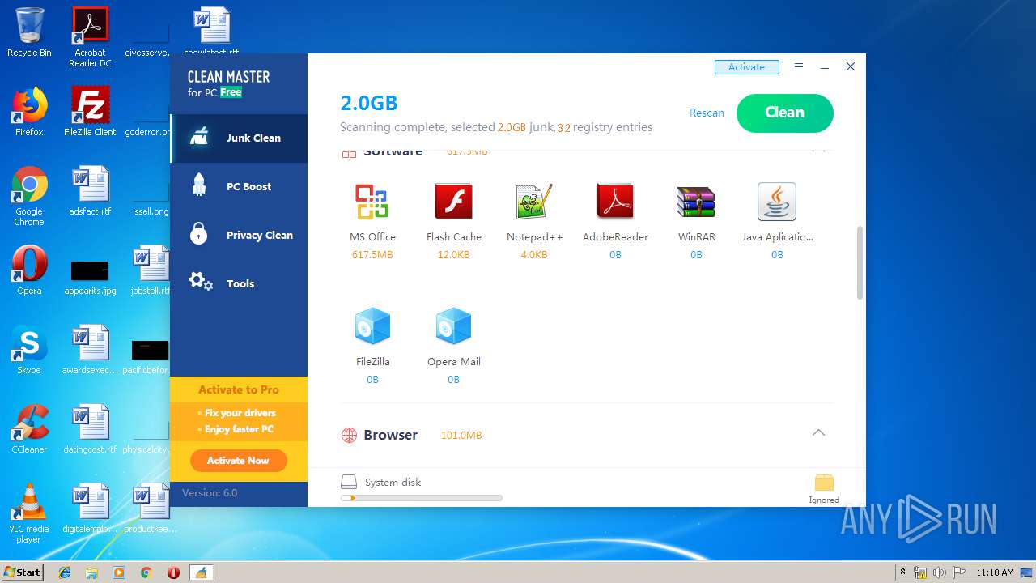Click the Rescan link
The image size is (1036, 583).
pyautogui.click(x=707, y=113)
